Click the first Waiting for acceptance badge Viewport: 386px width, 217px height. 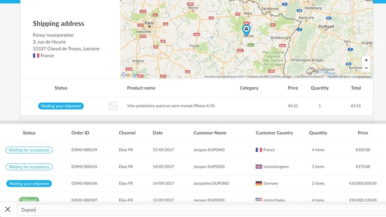(29, 150)
